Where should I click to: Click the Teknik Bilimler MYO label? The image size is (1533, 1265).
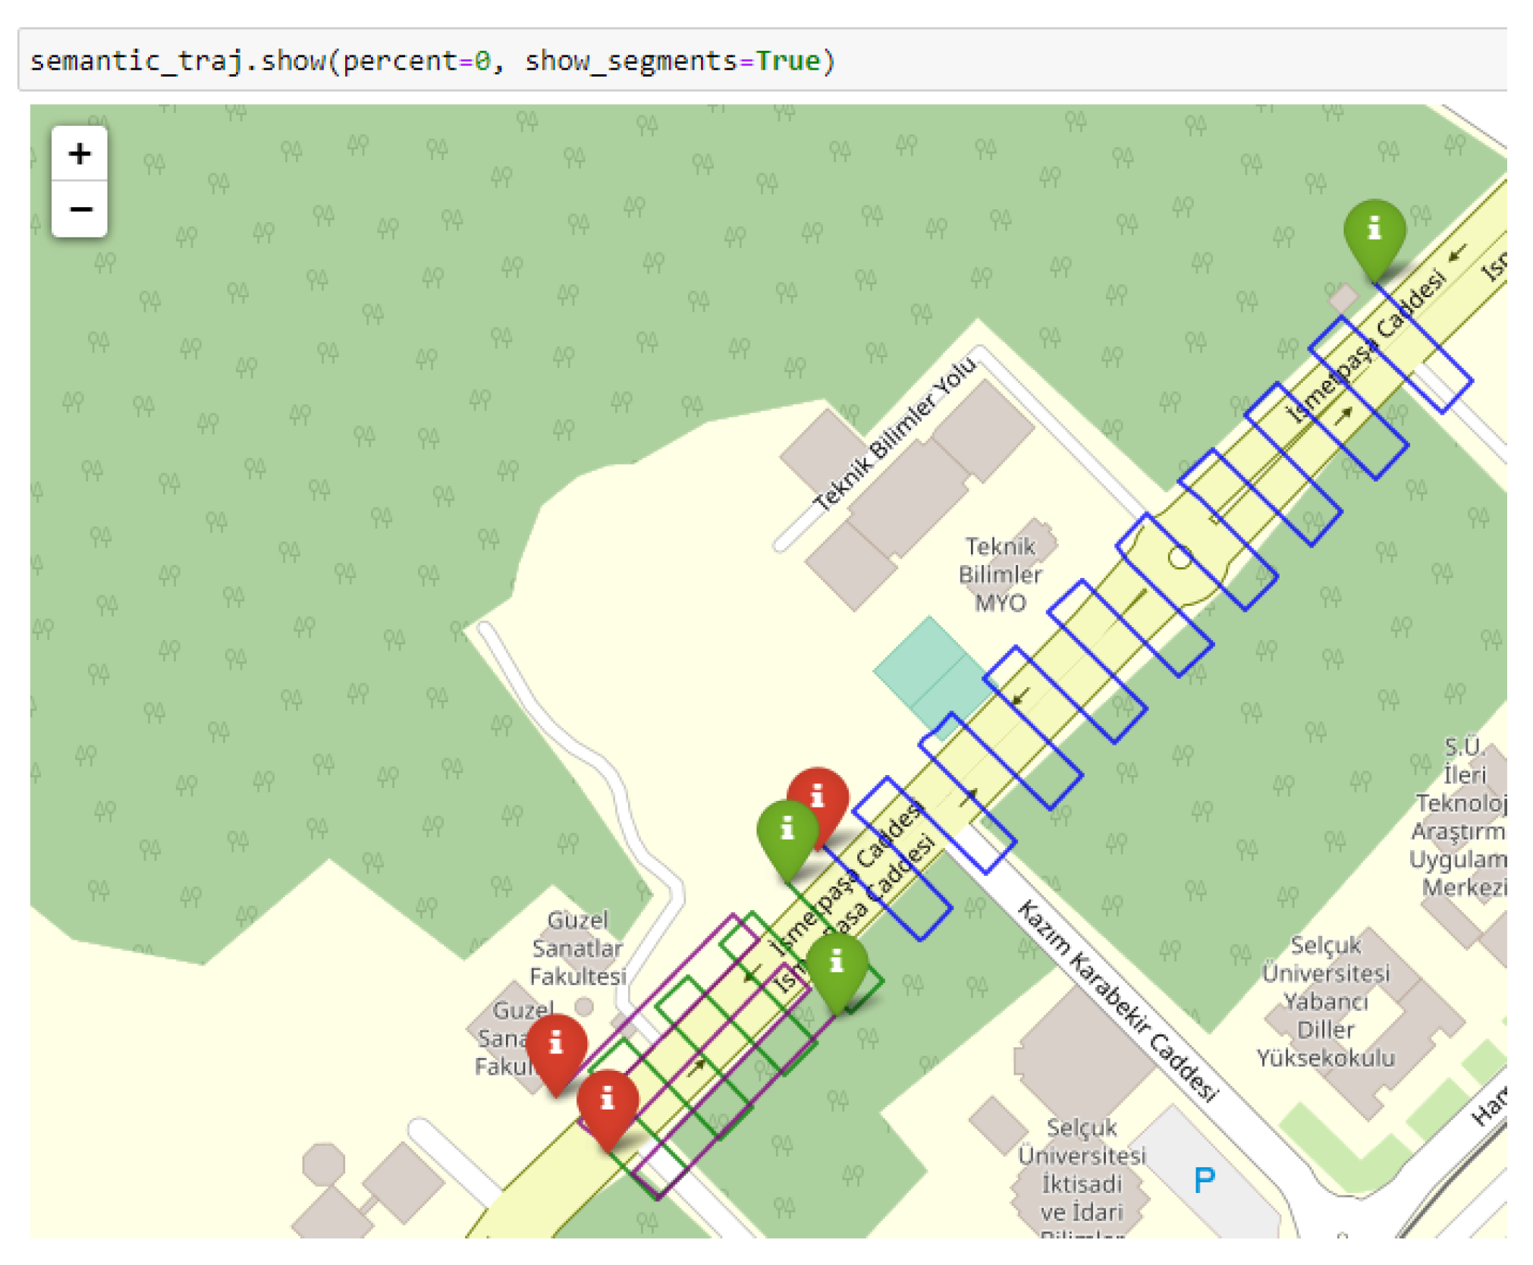[999, 574]
